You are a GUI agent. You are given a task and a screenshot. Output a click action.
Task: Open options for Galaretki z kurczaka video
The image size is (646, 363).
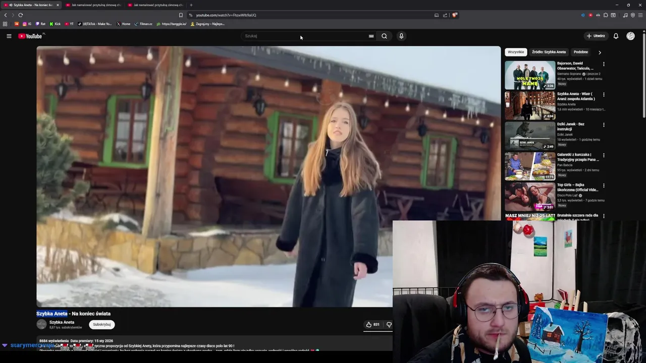coord(604,155)
